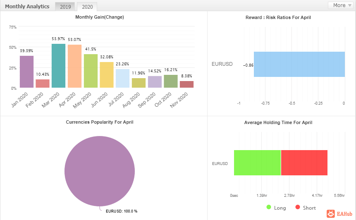Select the Sep 2020 lavender bar

tap(155, 82)
